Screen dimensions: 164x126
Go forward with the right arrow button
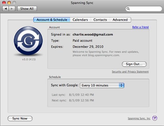pyautogui.click(x=12, y=9)
